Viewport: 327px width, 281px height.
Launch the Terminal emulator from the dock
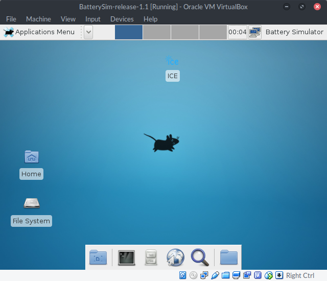126,258
